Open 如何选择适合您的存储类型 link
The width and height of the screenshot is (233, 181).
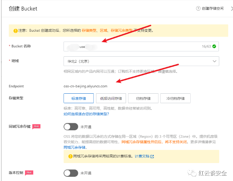coord(86,114)
